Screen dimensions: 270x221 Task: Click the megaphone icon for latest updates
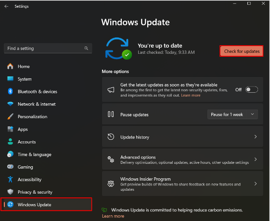tap(111, 90)
